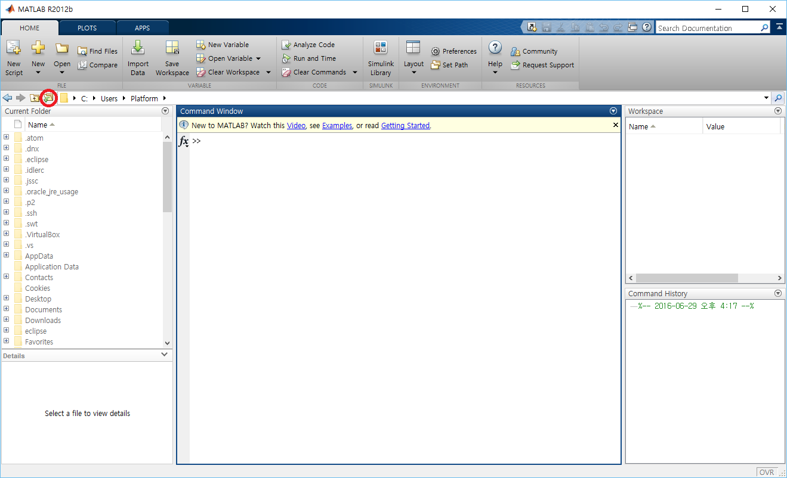Start Run and Time profiler

(309, 58)
